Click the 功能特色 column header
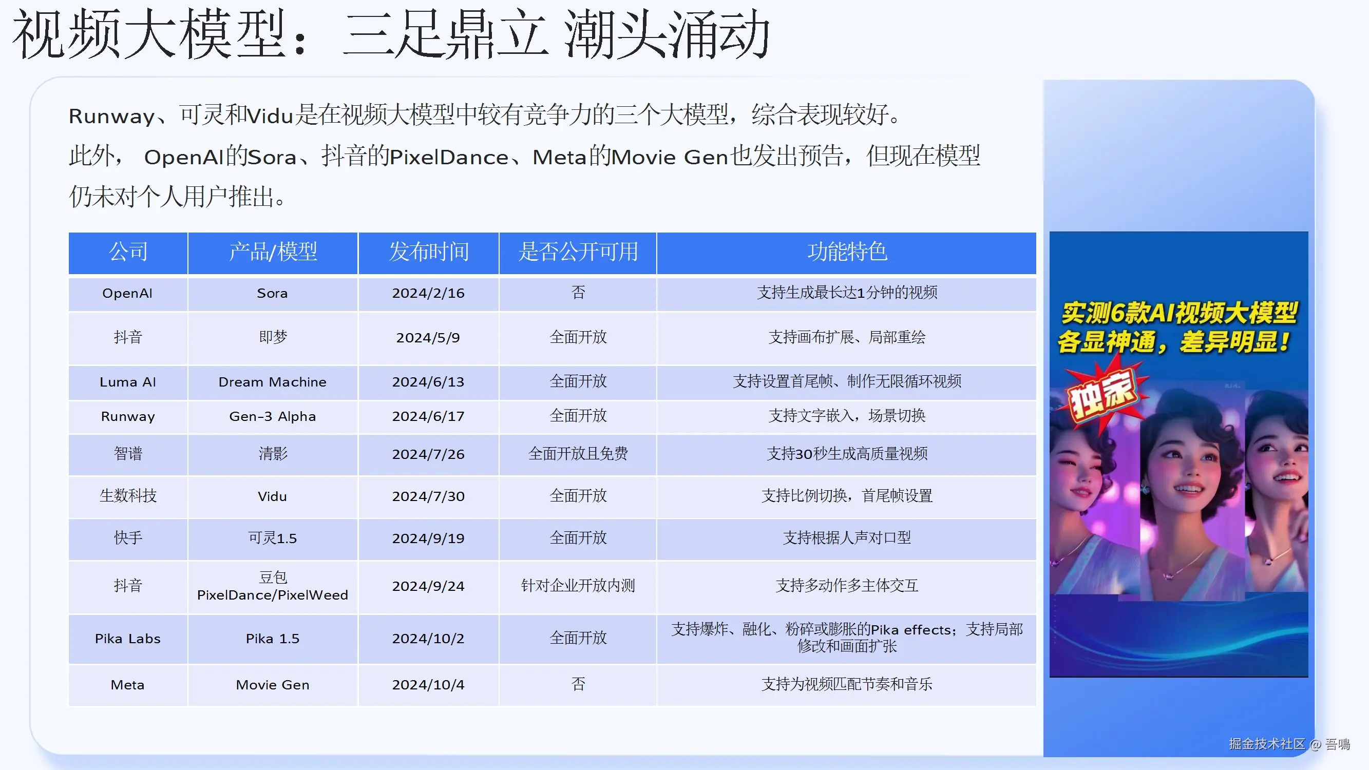 pos(847,252)
